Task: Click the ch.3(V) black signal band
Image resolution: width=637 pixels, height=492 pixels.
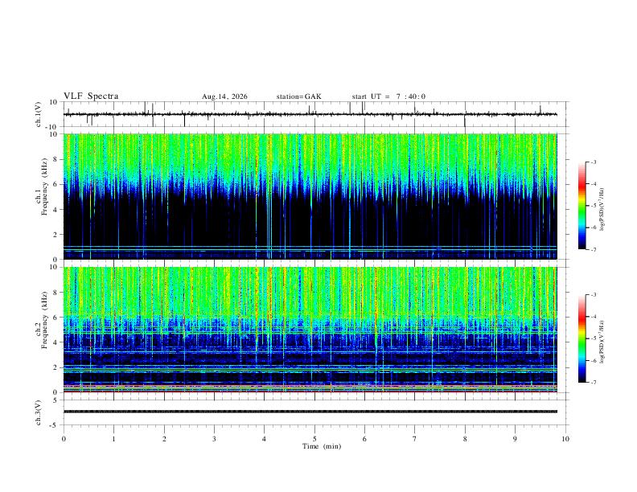Action: pos(310,412)
